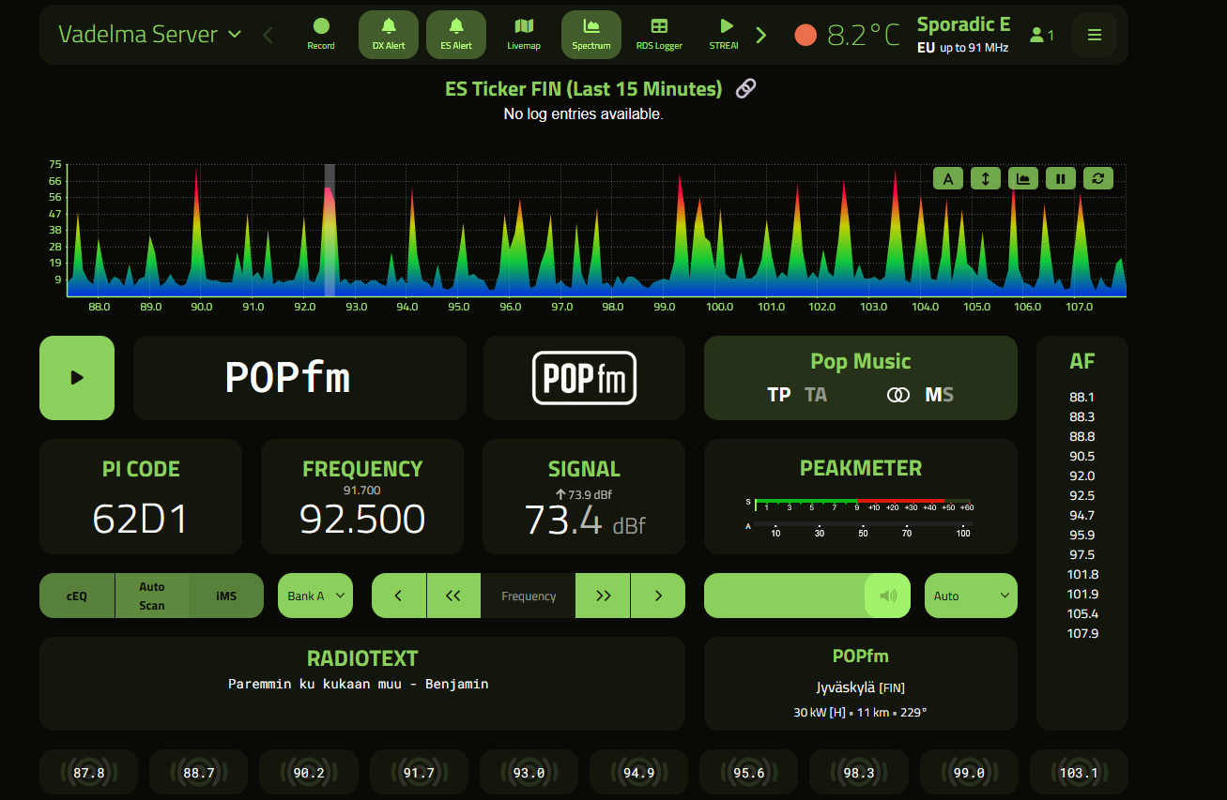Image resolution: width=1227 pixels, height=800 pixels.
Task: Tune to the 87.8 preset
Action: click(x=88, y=773)
